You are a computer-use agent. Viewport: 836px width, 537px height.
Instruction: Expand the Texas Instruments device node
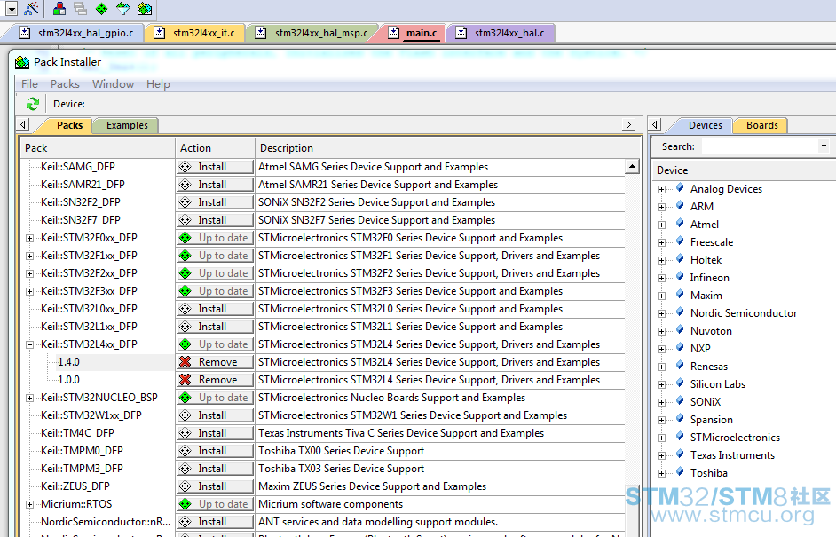pos(662,455)
